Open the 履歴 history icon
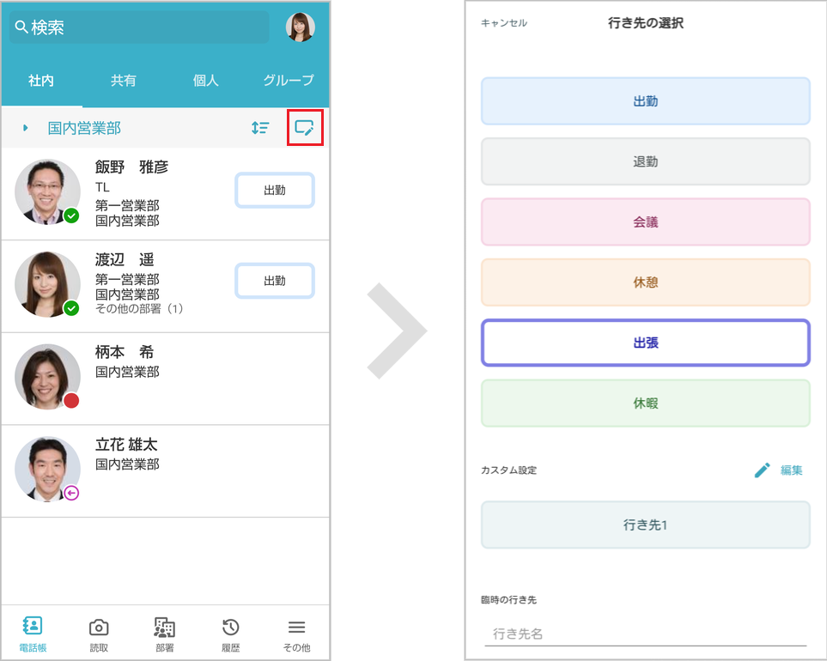 tap(230, 628)
